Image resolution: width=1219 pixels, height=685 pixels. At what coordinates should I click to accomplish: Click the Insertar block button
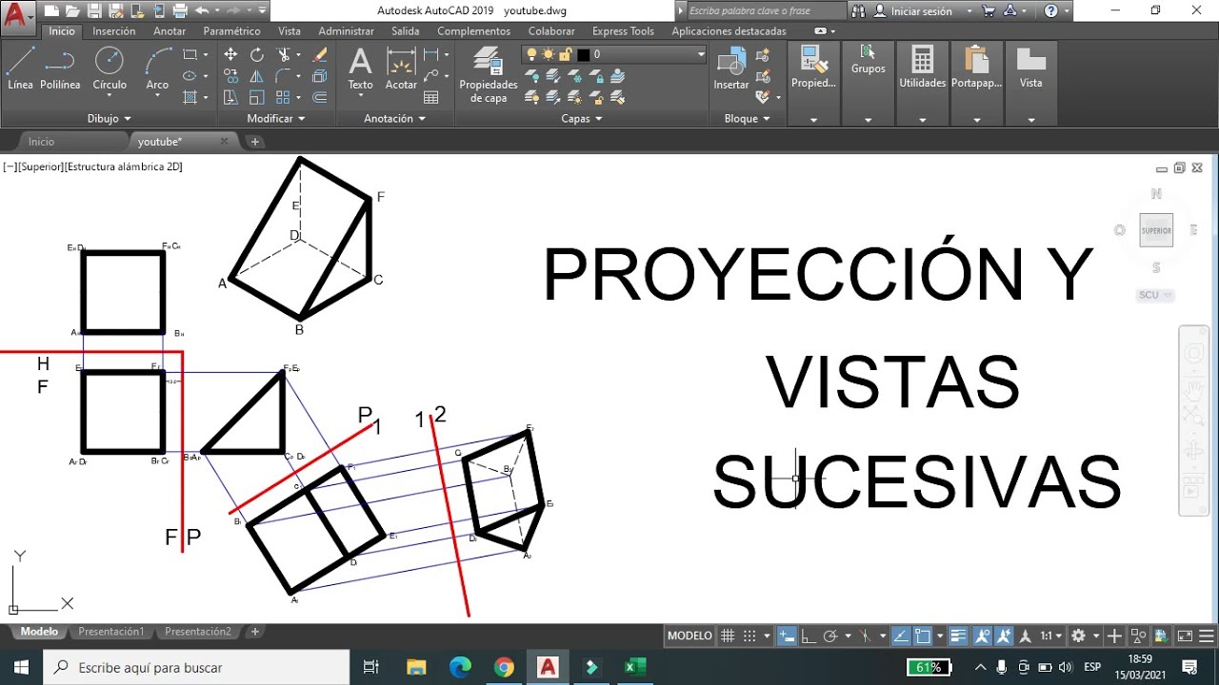(x=731, y=68)
